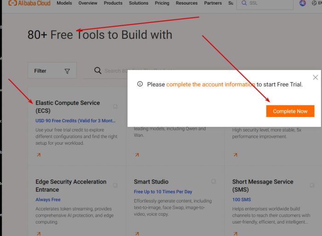Open the ECS card arrow icon
Image resolution: width=322 pixels, height=236 pixels.
39,155
